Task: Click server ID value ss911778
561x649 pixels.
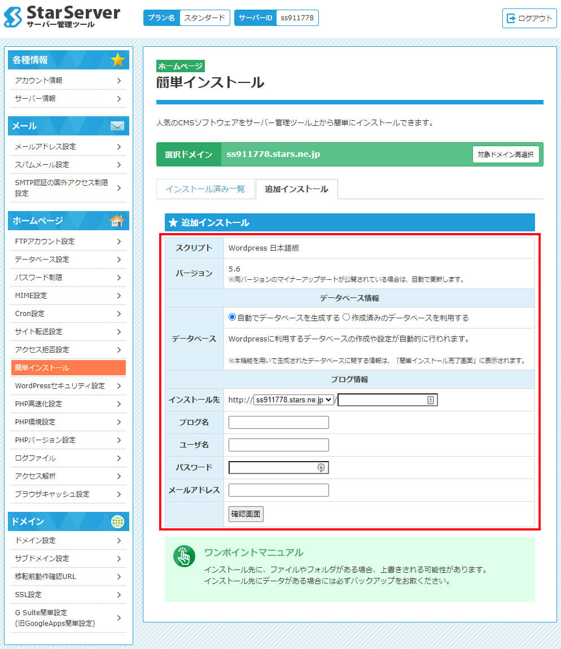Action: 297,18
